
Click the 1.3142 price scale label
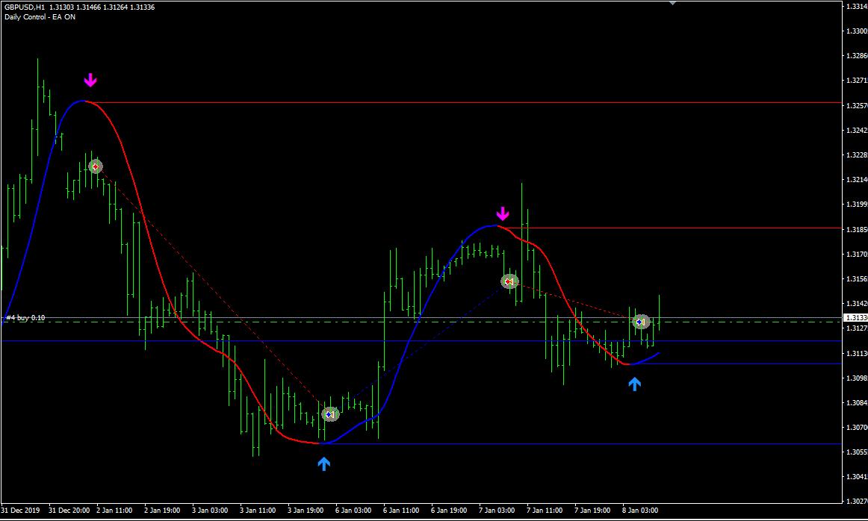coord(856,304)
